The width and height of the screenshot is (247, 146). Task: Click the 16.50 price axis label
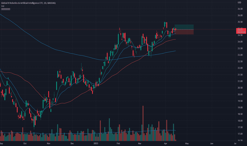240,140
